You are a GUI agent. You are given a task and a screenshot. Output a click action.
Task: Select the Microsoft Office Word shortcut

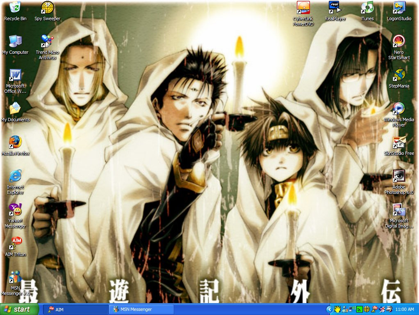coord(15,81)
